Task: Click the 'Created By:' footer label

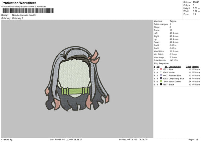Action: pyautogui.click(x=7, y=140)
